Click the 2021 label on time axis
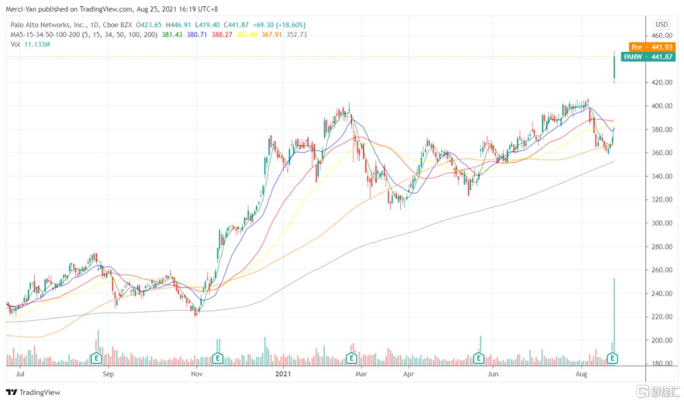The image size is (684, 402). point(282,374)
